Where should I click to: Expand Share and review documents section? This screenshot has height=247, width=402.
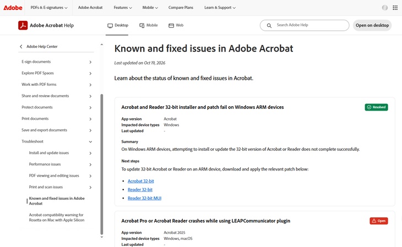(90, 96)
